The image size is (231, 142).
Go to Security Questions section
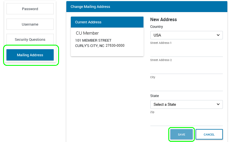30,40
